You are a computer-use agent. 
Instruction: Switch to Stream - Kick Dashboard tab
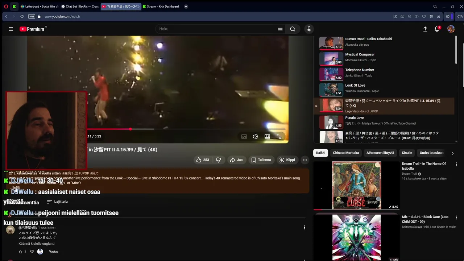[x=161, y=7]
